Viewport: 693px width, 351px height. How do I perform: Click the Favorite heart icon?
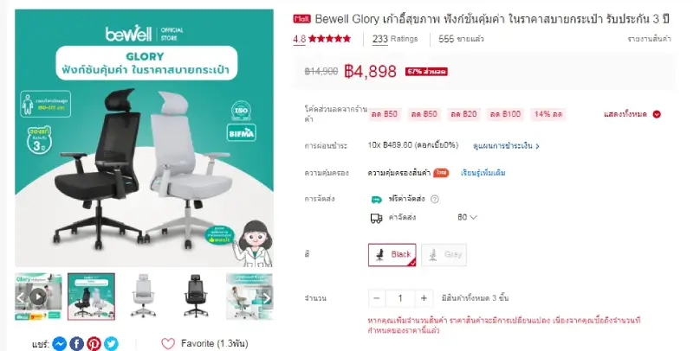(x=168, y=343)
